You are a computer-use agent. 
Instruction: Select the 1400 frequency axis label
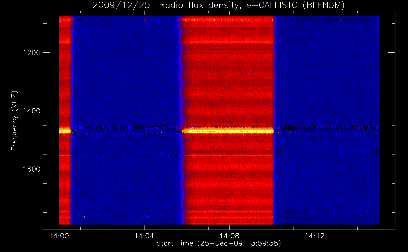32,111
